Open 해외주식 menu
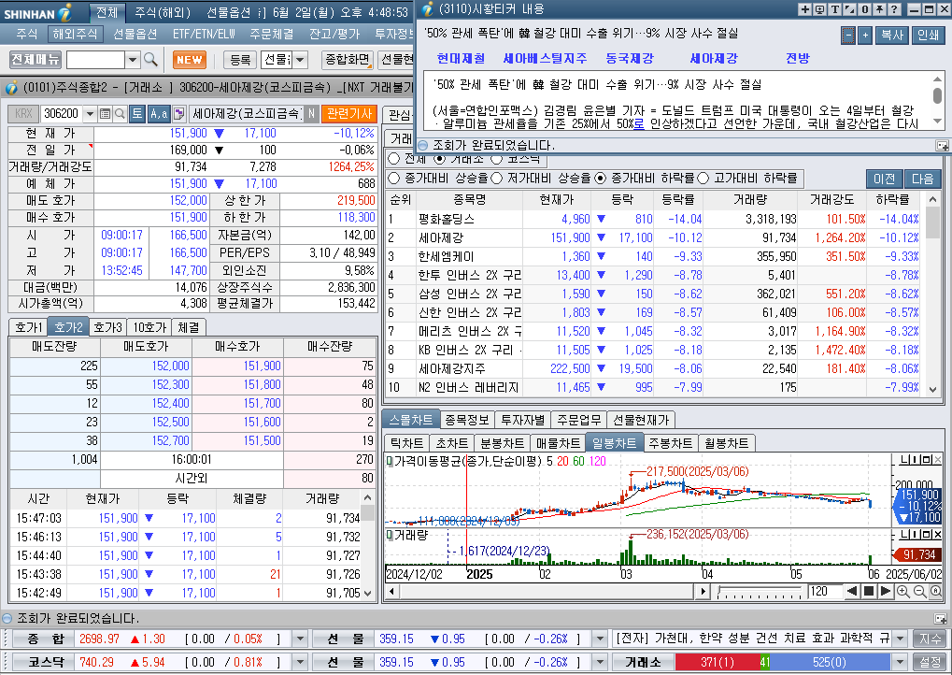The image size is (952, 675). coord(75,34)
